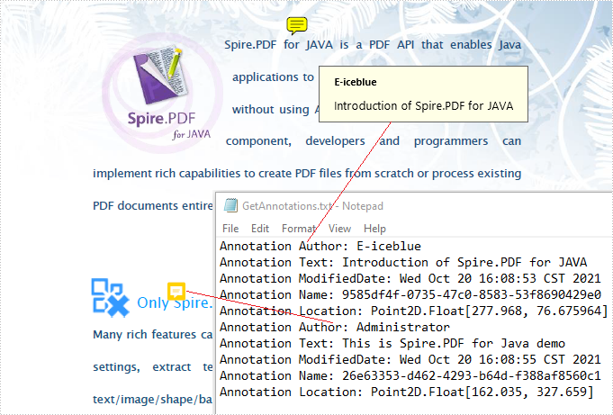The image size is (613, 415).
Task: Click the GetAnnotations.txt - Notepad title
Action: pos(312,206)
